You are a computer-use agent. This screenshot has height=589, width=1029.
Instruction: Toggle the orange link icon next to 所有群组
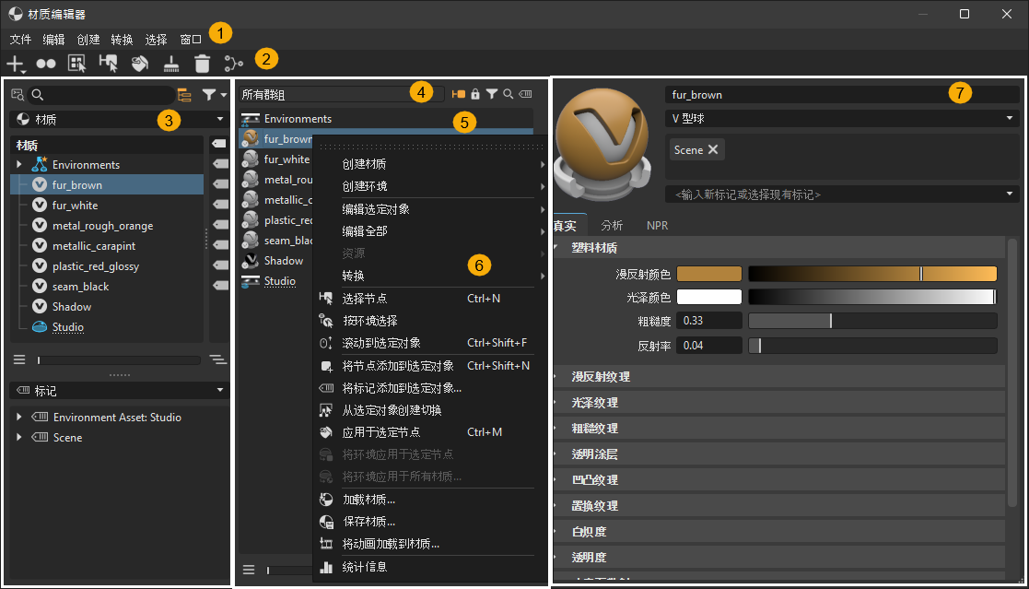click(x=458, y=95)
